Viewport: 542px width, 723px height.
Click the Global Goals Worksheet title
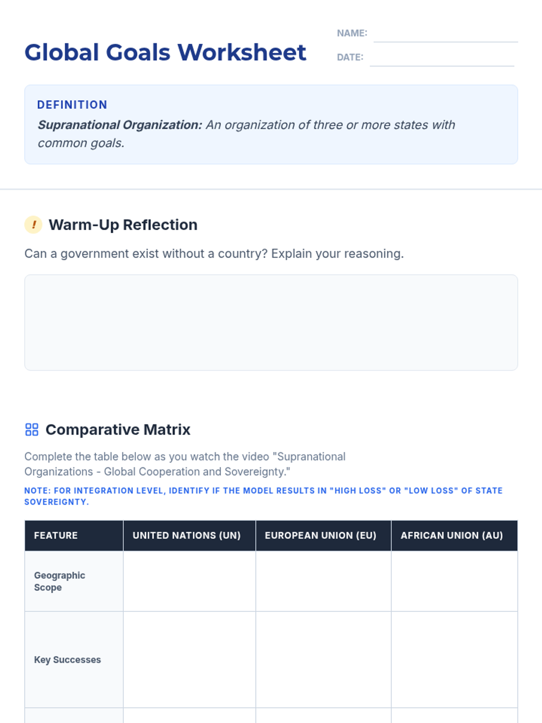coord(165,52)
